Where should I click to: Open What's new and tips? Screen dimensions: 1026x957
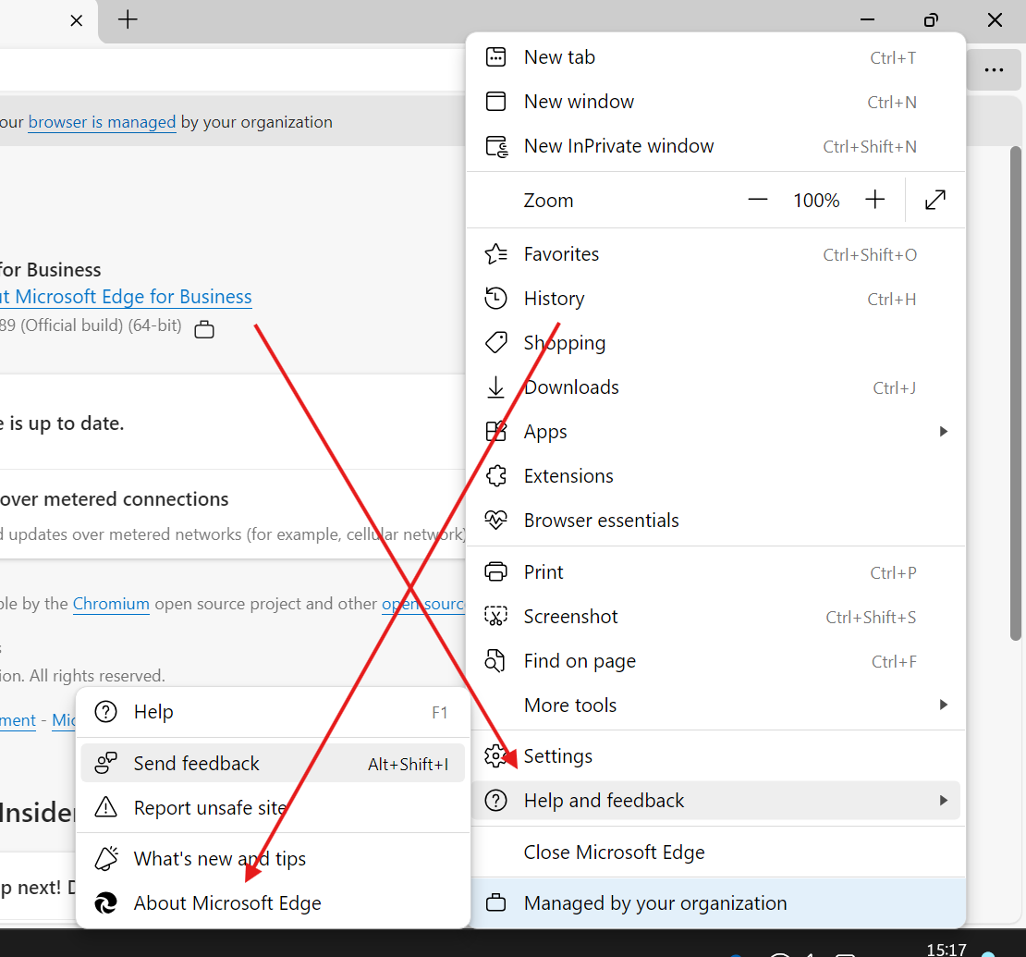(x=273, y=858)
